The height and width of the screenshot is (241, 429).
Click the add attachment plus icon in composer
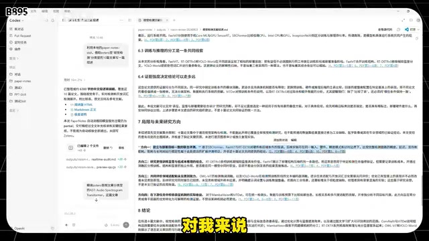coord(66,225)
